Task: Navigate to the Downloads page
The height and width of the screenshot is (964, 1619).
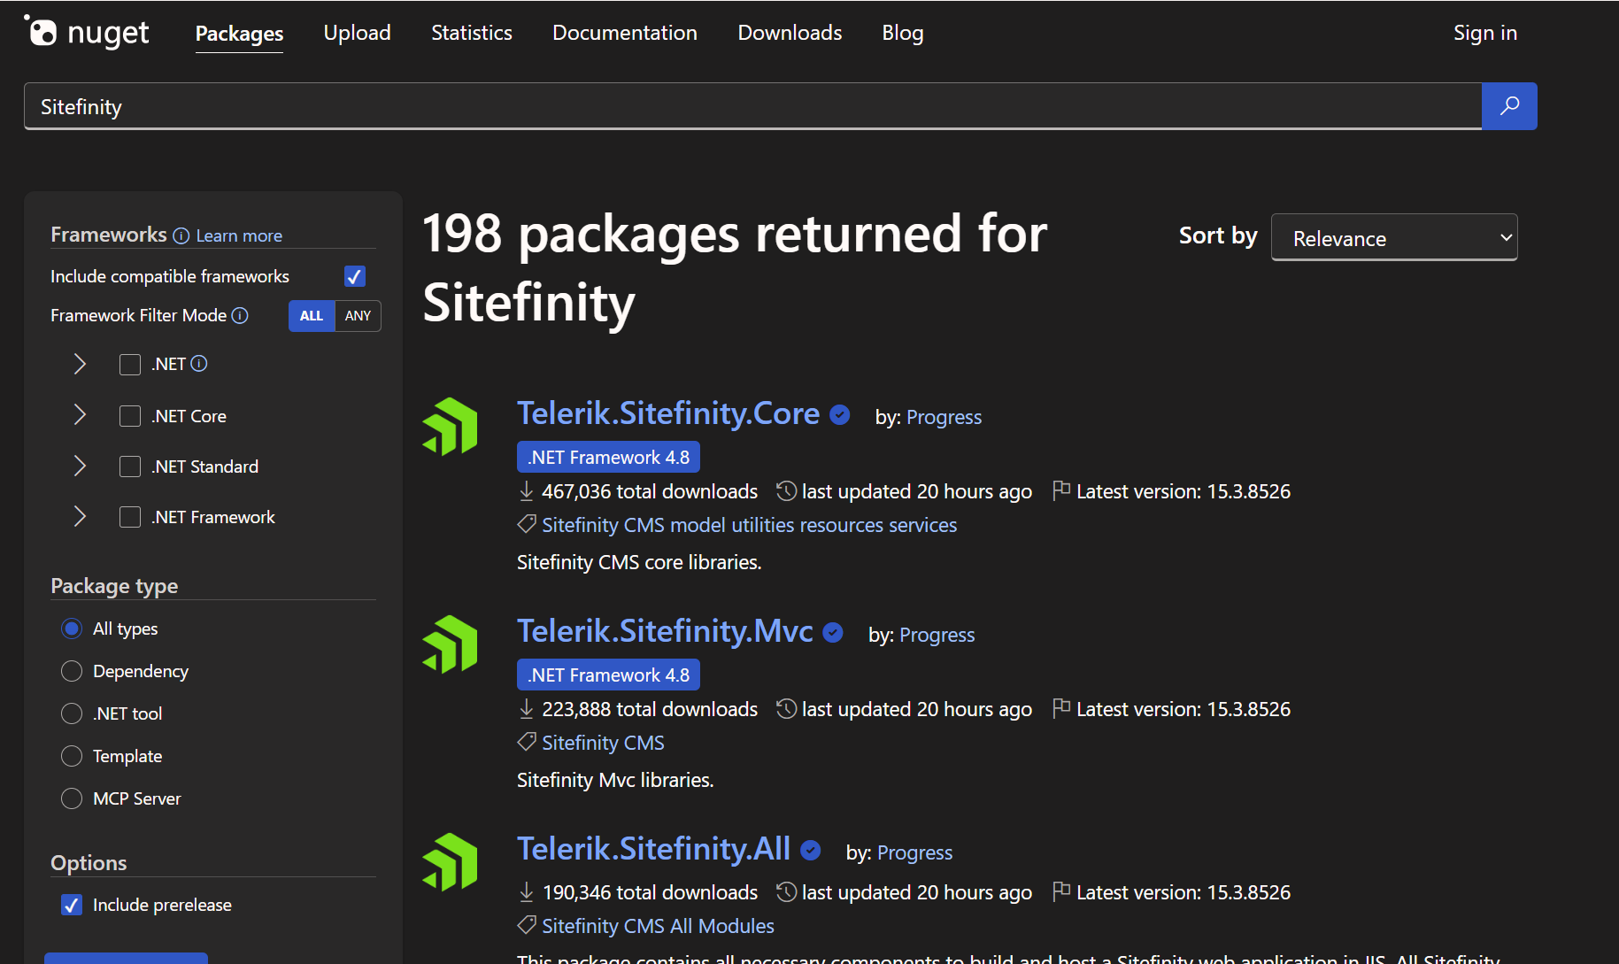Action: (789, 33)
